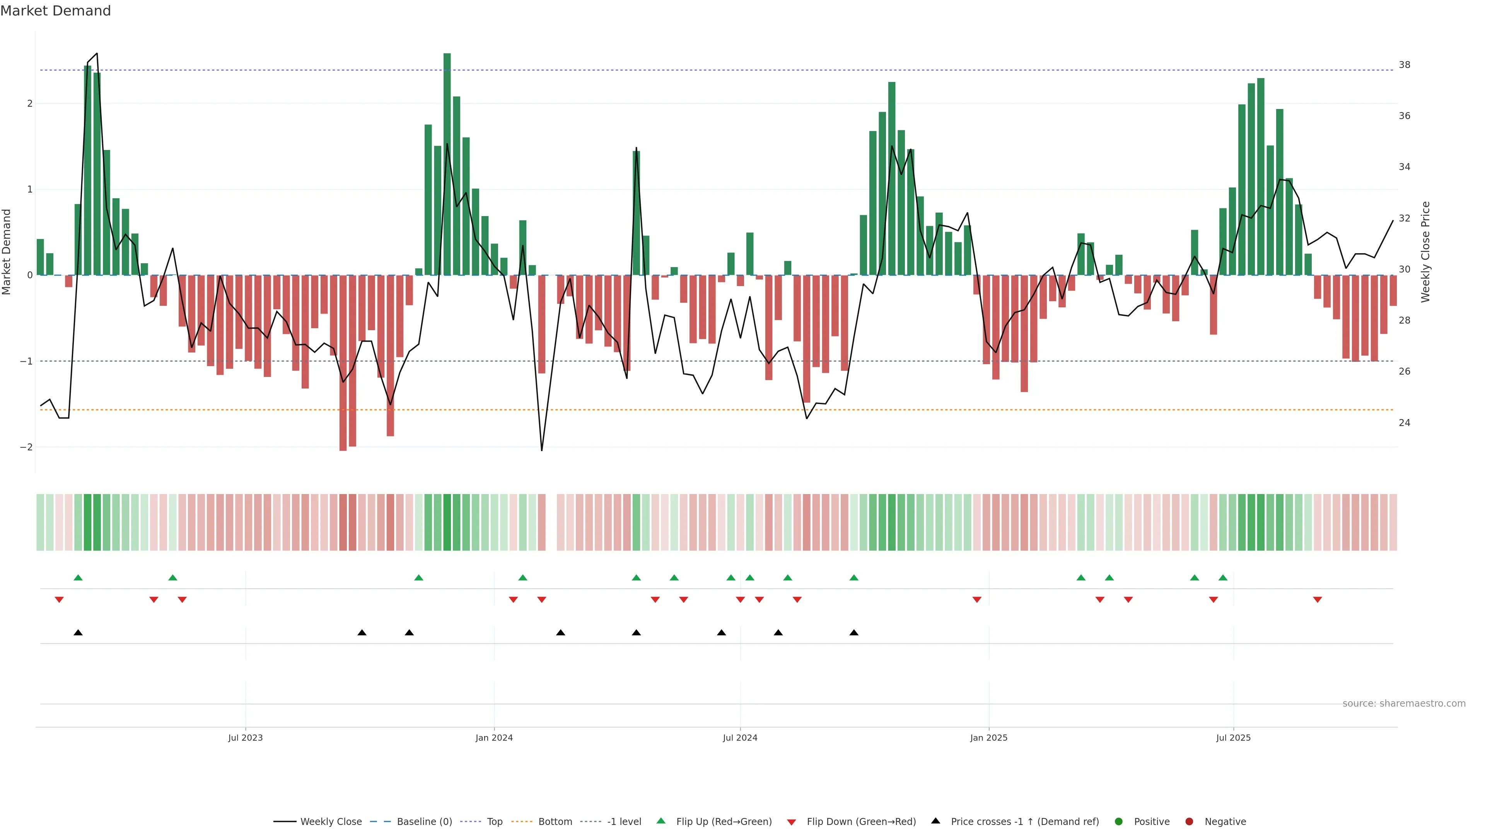Click the green Flip Up triangle legend icon

click(661, 821)
